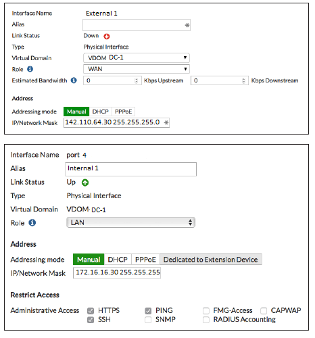
Task: Adjust the Kbps Downstream stepper arrows
Action: [x=243, y=80]
